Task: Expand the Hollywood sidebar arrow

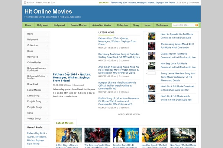Action: 47,57
